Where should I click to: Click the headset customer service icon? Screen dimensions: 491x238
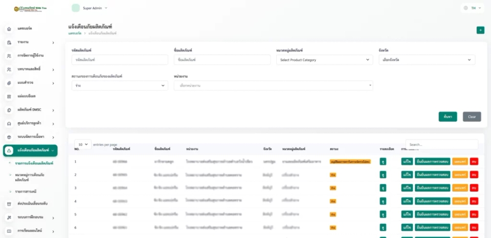pos(9,124)
